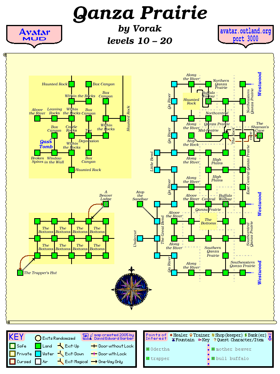
Task: Click the Cursed room box in key
Action: click(12, 362)
